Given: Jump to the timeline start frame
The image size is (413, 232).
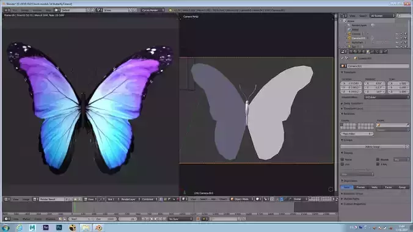Looking at the screenshot, I should pyautogui.click(x=143, y=219).
